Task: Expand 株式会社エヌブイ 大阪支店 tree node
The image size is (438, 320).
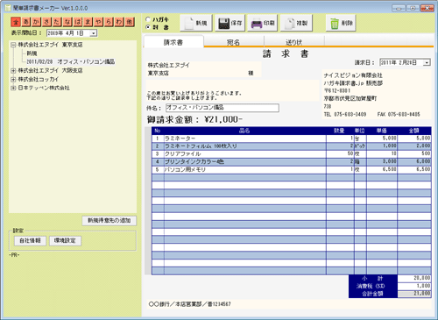Action: tap(13, 71)
